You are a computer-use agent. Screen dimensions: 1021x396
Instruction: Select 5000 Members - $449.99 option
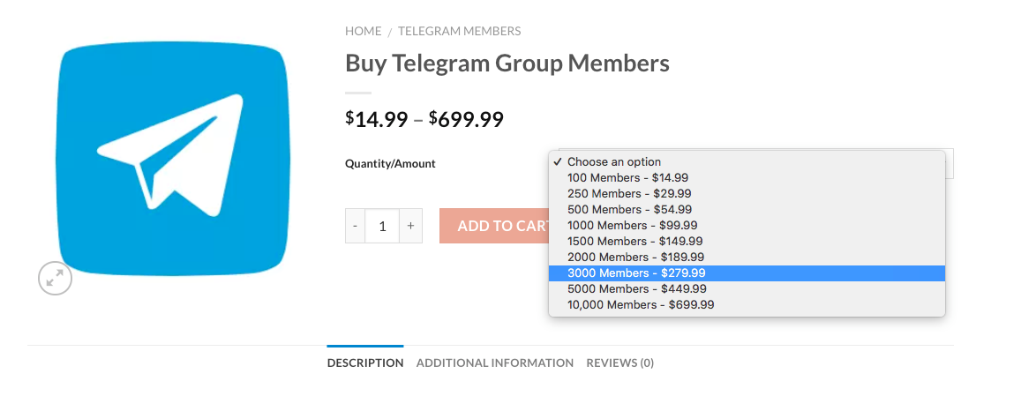(x=636, y=289)
